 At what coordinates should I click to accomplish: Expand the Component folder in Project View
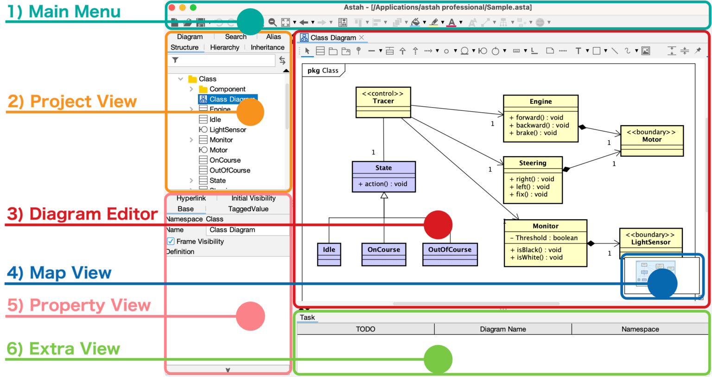coord(191,89)
